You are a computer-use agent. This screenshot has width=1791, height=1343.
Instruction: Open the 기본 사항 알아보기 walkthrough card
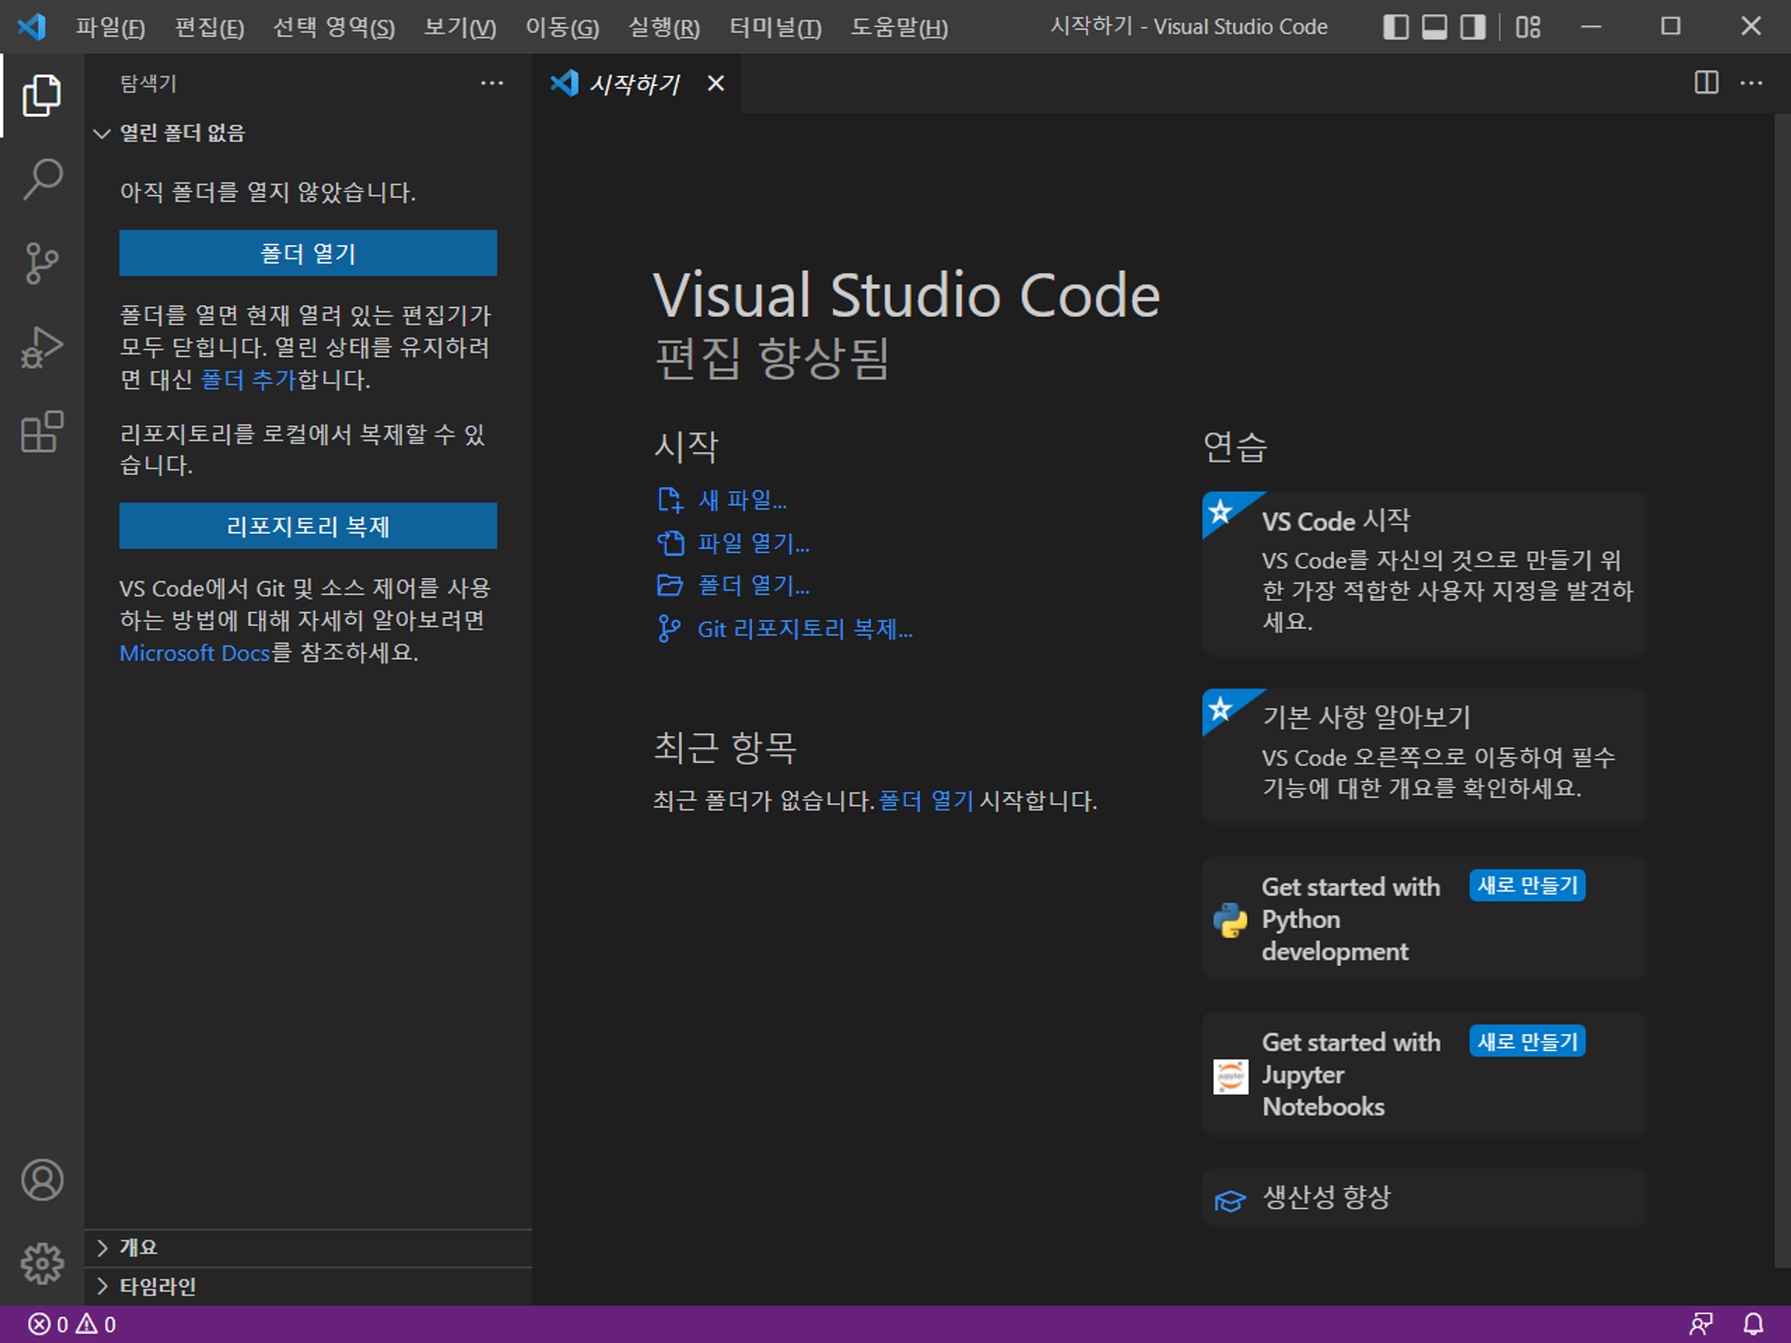click(1424, 755)
